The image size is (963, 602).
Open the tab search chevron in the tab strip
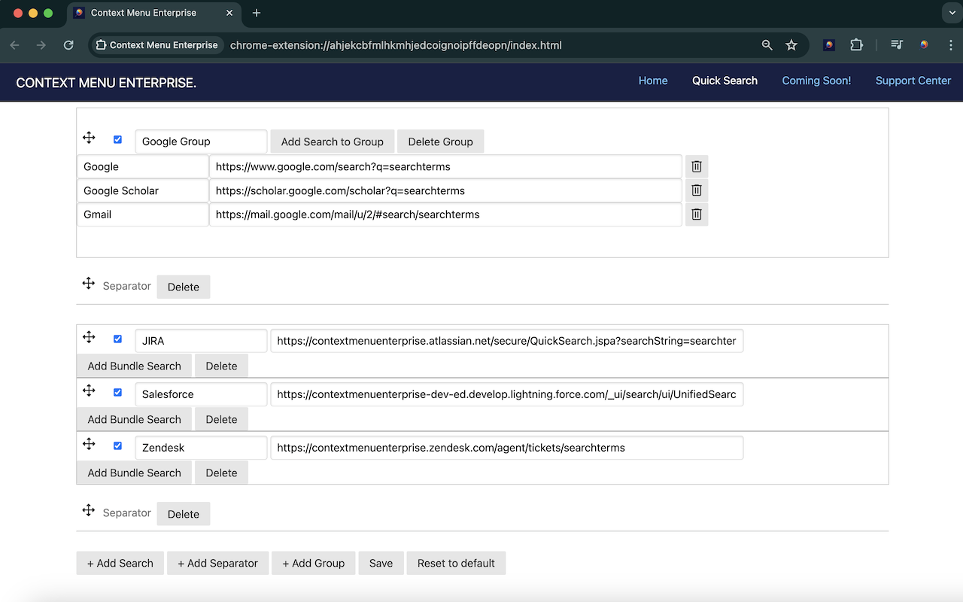pyautogui.click(x=951, y=13)
